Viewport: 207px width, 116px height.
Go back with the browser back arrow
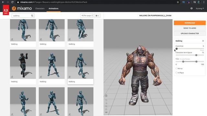[3, 2]
